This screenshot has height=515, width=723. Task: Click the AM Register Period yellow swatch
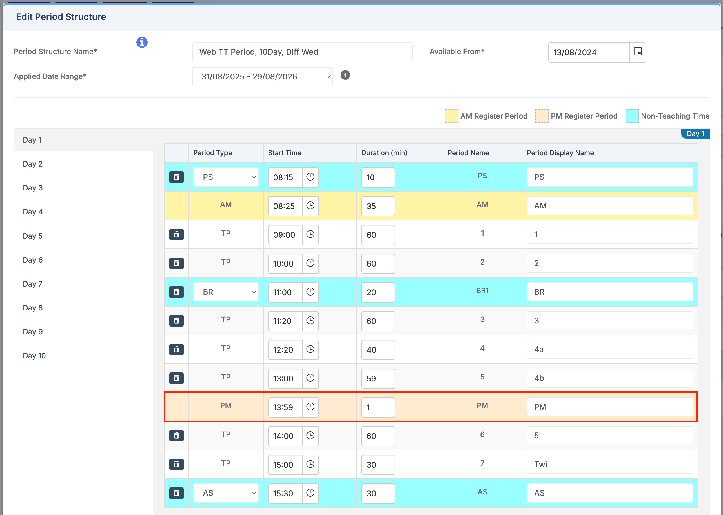pyautogui.click(x=451, y=116)
